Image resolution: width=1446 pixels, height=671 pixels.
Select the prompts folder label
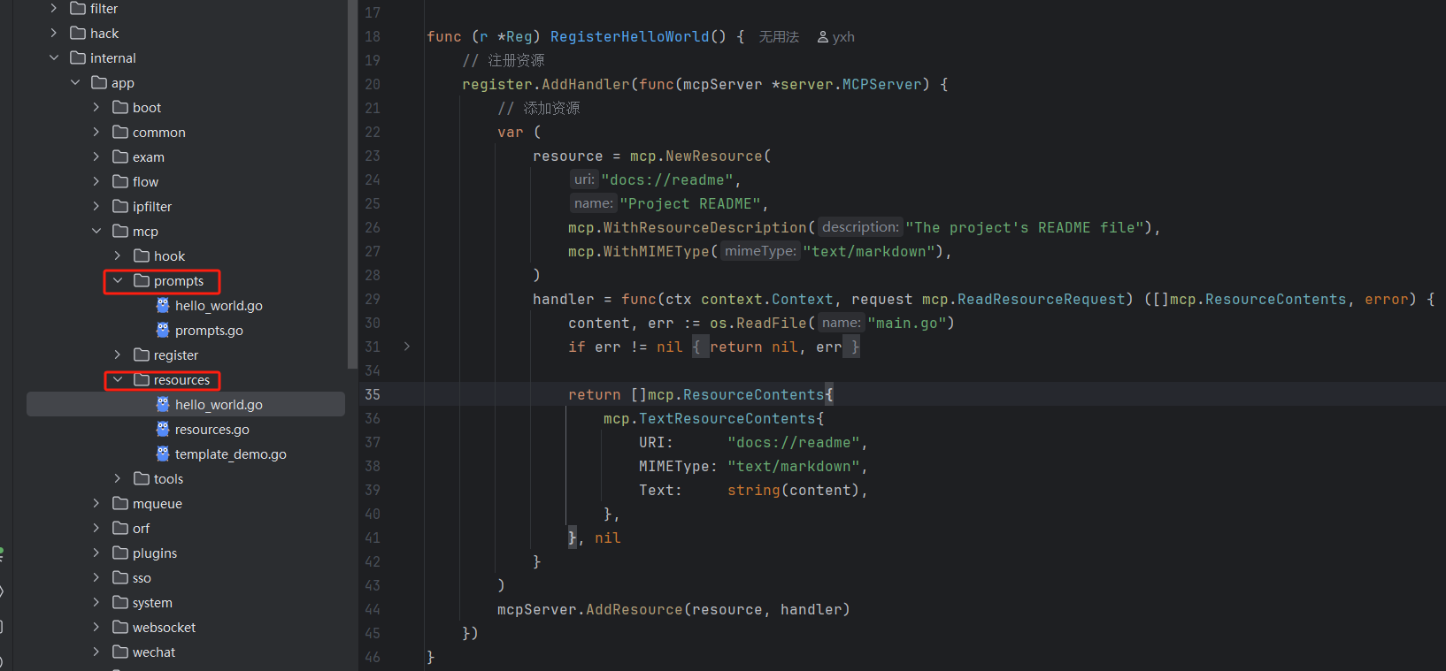[x=179, y=280]
